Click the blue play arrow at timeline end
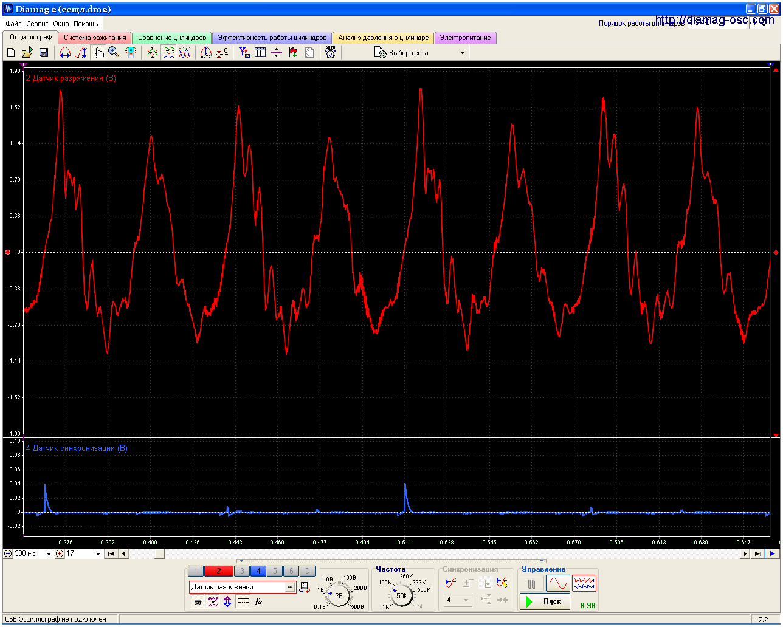The height and width of the screenshot is (627, 783). pos(772,553)
